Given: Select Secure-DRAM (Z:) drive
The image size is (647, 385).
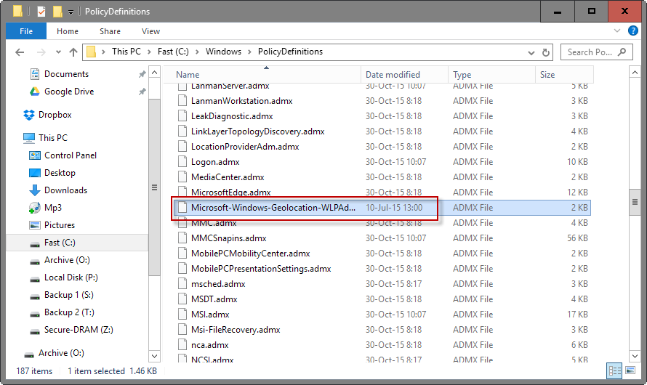Looking at the screenshot, I should coord(79,330).
